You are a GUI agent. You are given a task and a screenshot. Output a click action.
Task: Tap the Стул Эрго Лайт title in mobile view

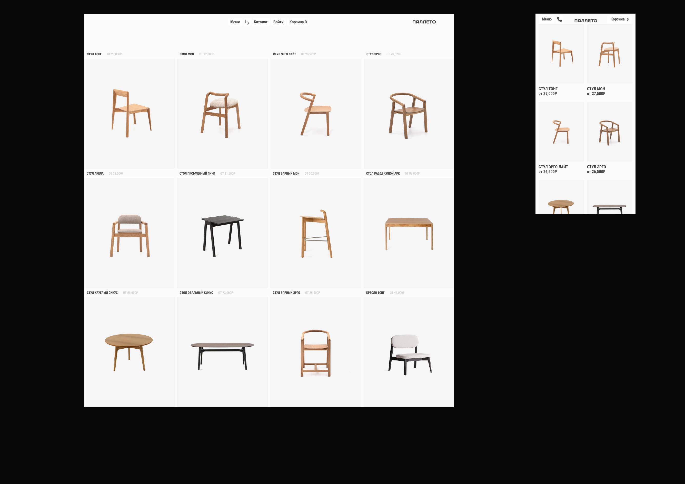[553, 167]
